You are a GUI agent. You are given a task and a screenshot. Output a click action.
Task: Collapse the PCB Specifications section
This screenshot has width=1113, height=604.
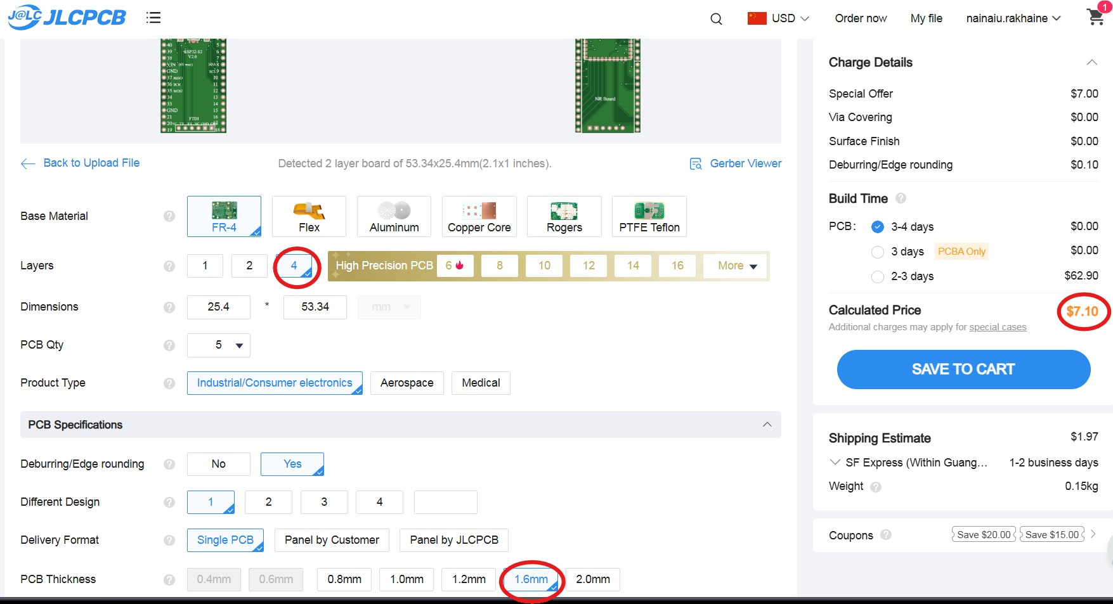[x=767, y=425]
